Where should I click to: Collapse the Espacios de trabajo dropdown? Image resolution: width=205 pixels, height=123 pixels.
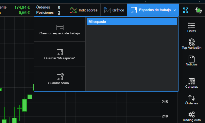(153, 10)
